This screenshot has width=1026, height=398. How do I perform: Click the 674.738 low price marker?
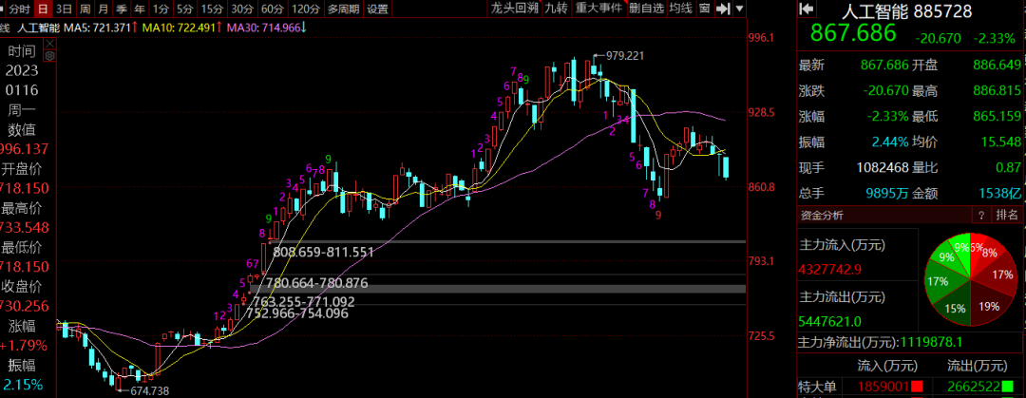coord(150,390)
